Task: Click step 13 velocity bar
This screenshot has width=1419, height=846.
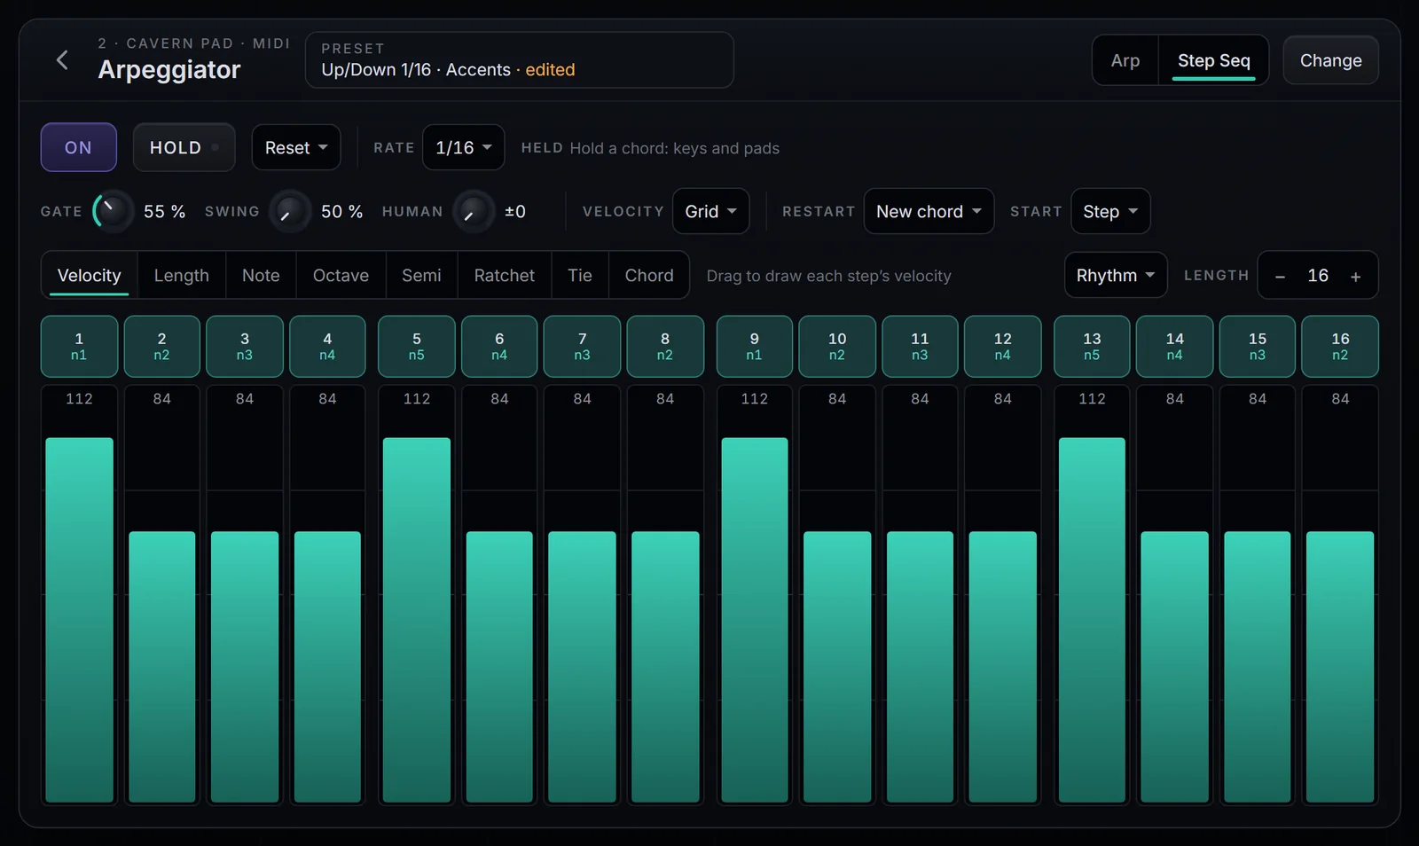Action: point(1092,620)
